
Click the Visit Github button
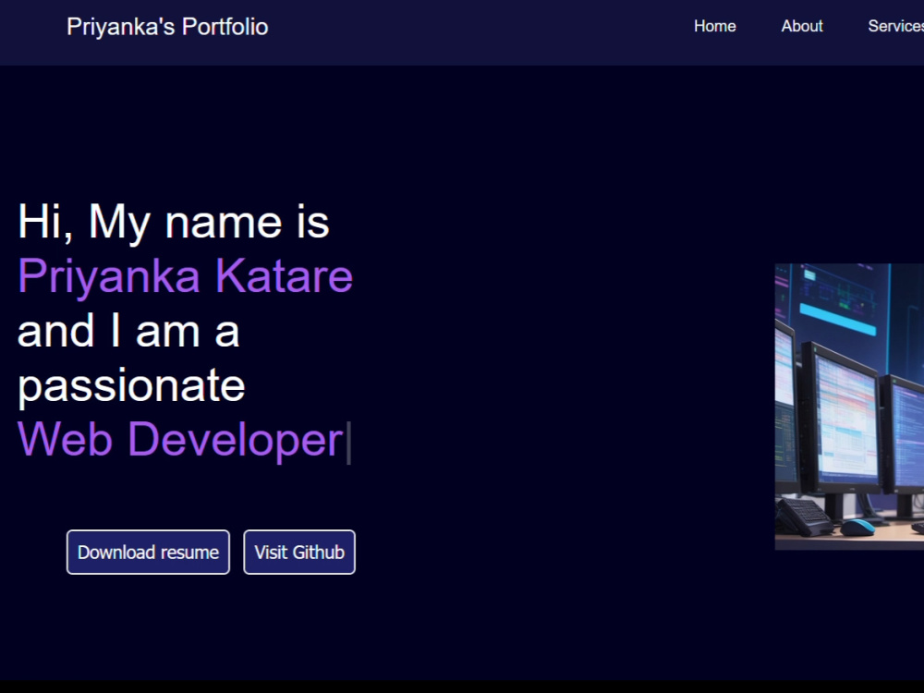click(299, 553)
